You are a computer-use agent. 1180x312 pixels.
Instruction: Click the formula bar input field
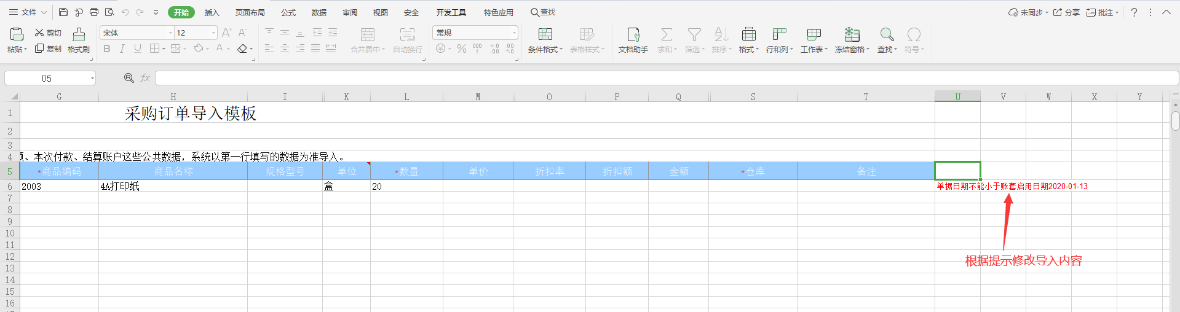pos(667,78)
